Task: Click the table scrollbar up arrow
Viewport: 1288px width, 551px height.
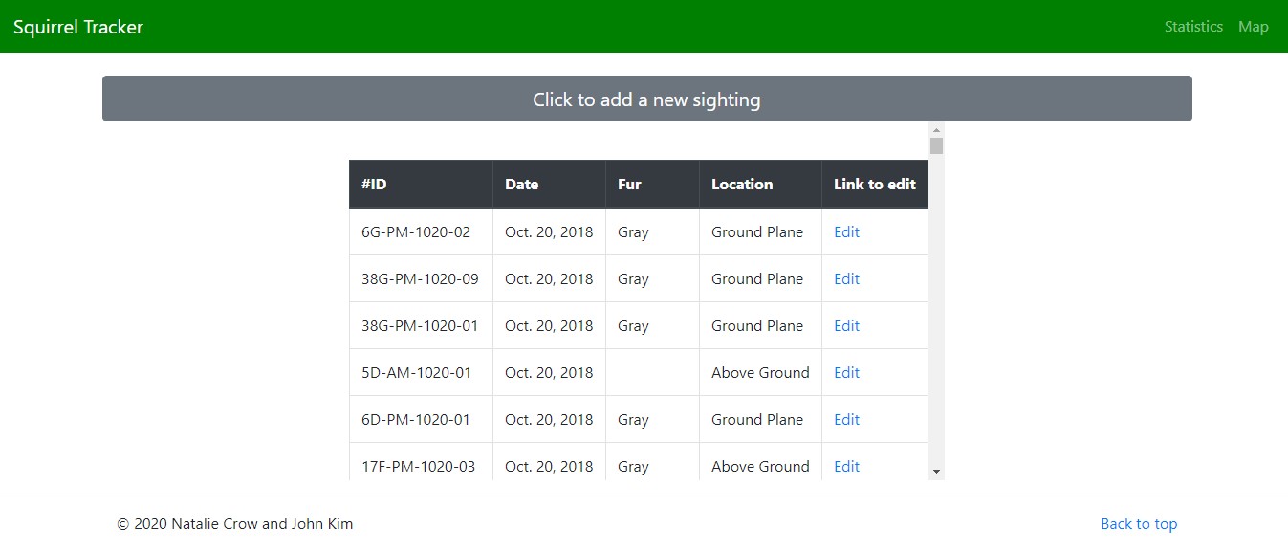Action: point(936,130)
